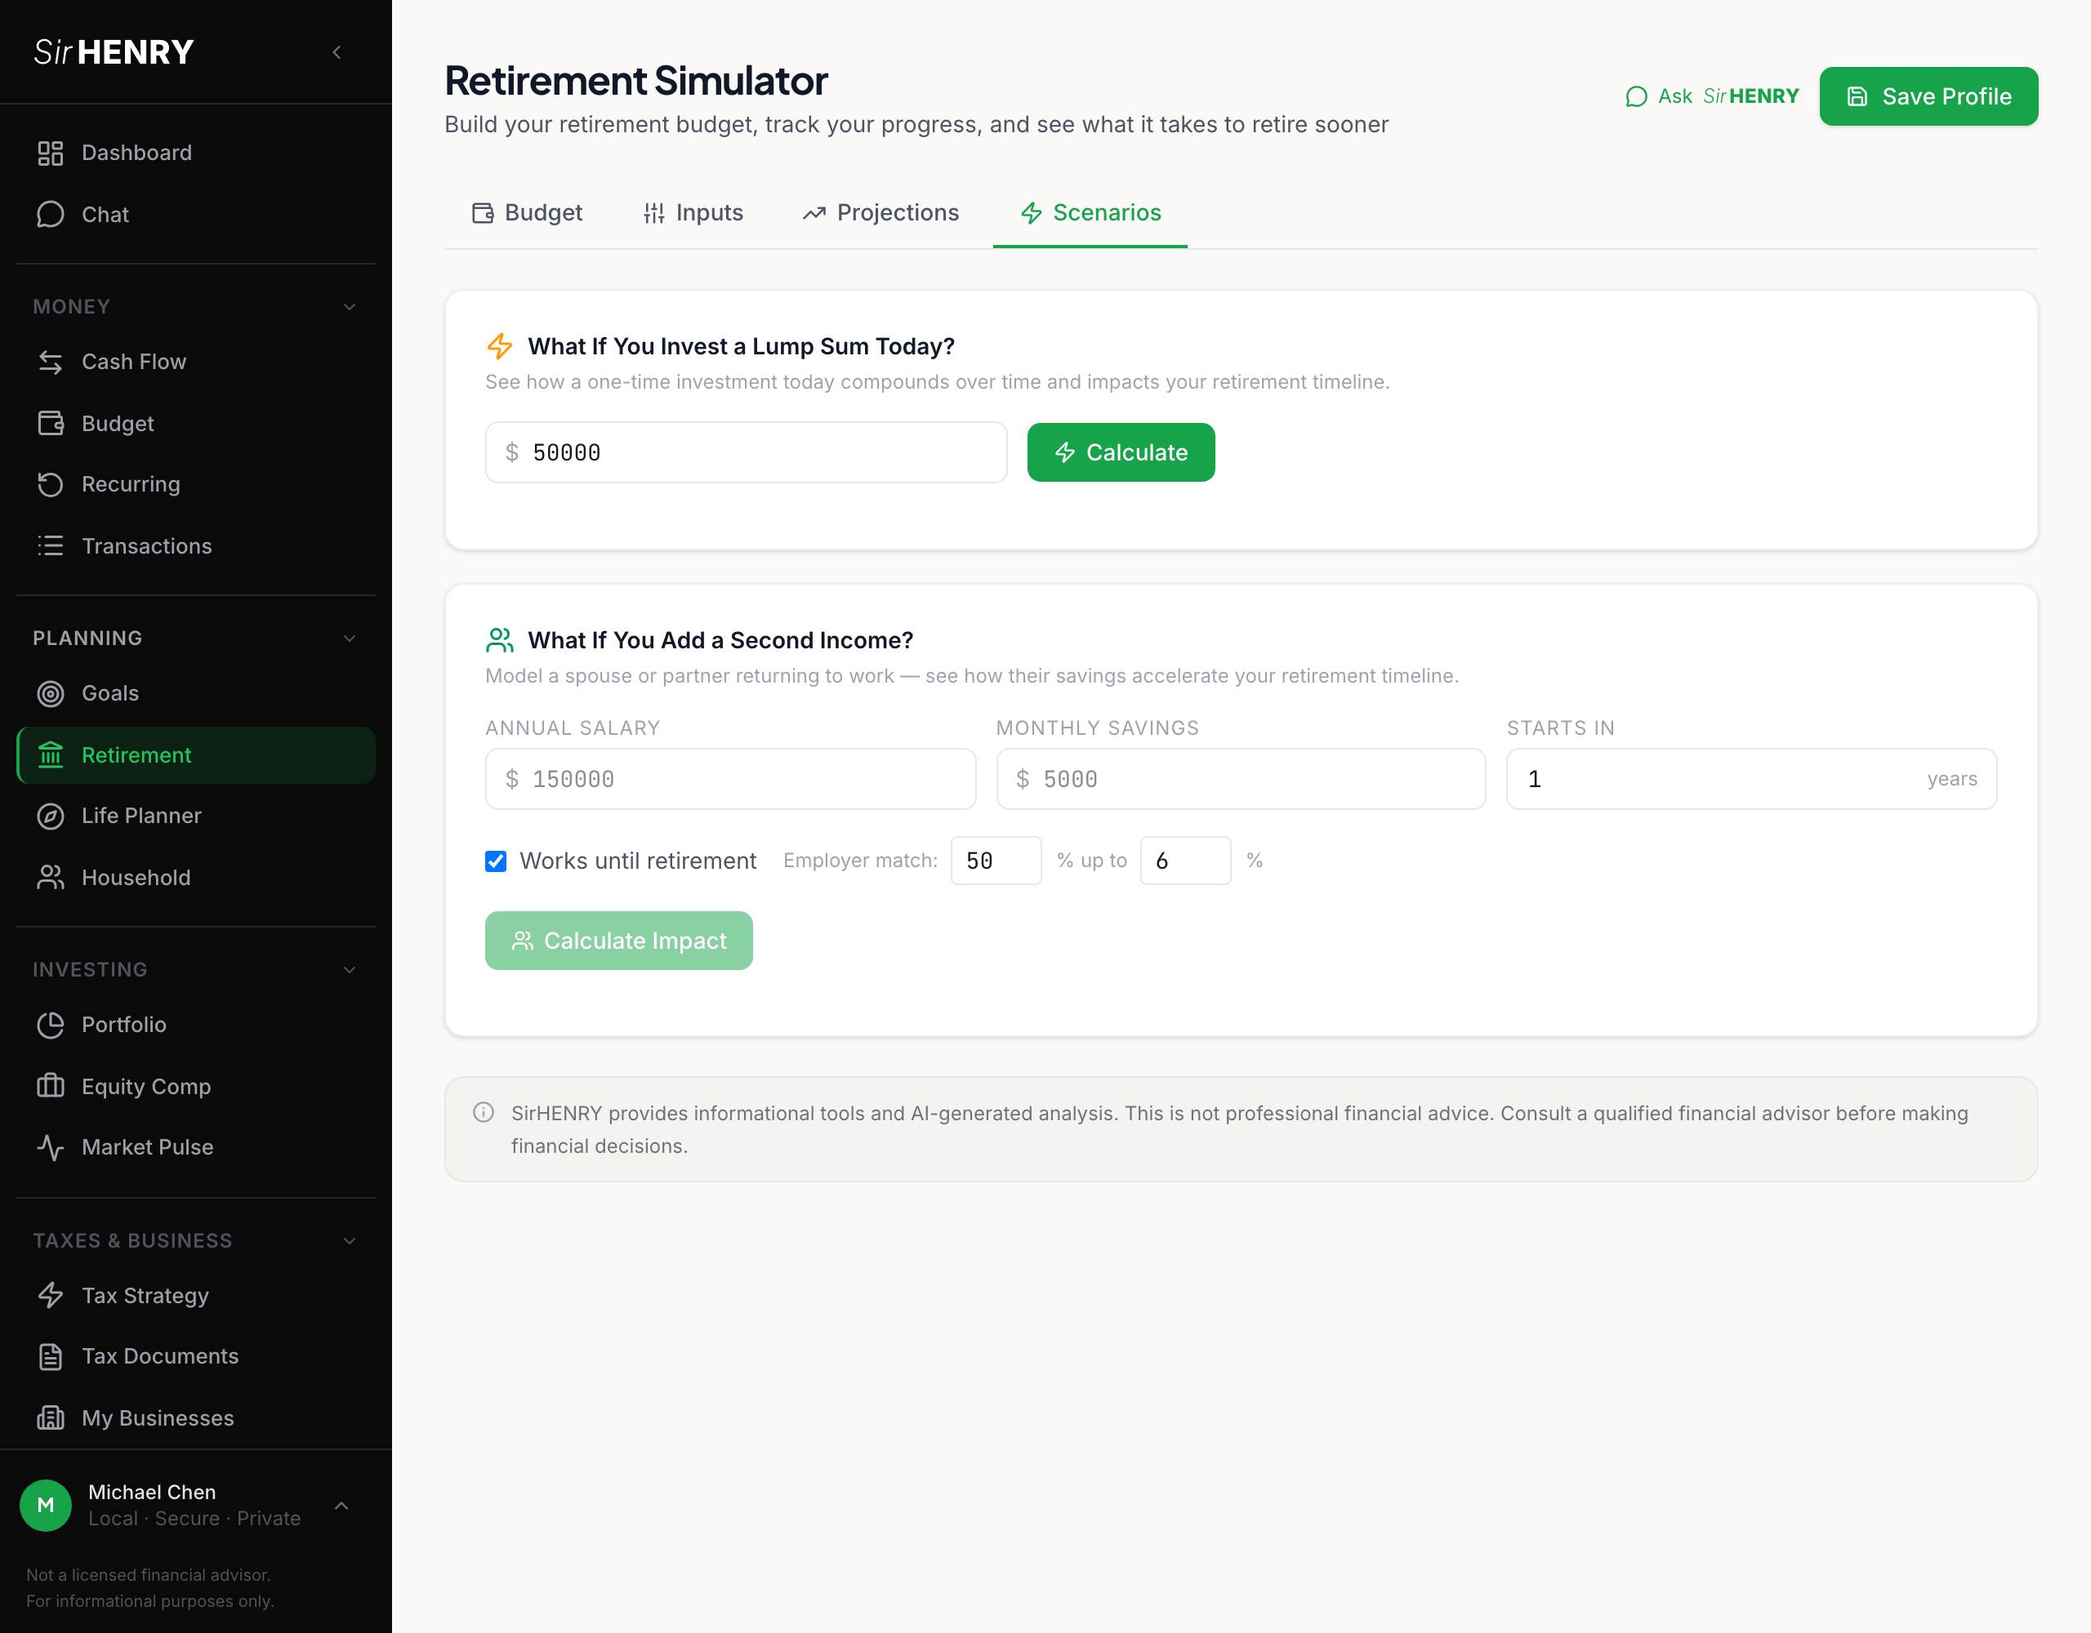Open Chat via speech bubble icon
Image resolution: width=2091 pixels, height=1633 pixels.
pos(50,215)
